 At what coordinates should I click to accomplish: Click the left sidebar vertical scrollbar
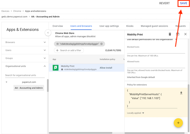tap(48, 85)
